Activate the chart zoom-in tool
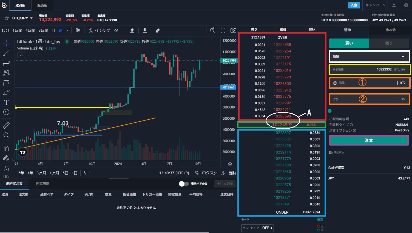 coord(6,135)
